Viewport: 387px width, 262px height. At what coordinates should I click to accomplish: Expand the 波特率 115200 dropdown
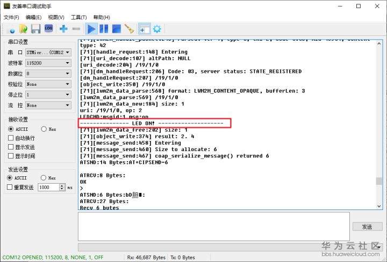(x=67, y=63)
